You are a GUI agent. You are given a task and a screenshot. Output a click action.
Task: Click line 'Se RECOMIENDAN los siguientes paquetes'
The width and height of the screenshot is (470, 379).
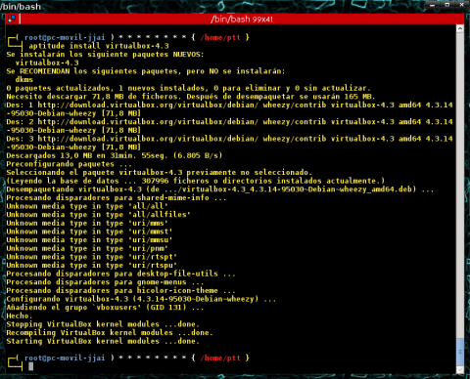[146, 71]
